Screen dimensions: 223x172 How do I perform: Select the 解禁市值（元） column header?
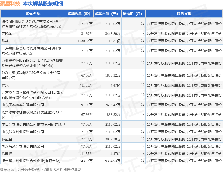[107, 14]
